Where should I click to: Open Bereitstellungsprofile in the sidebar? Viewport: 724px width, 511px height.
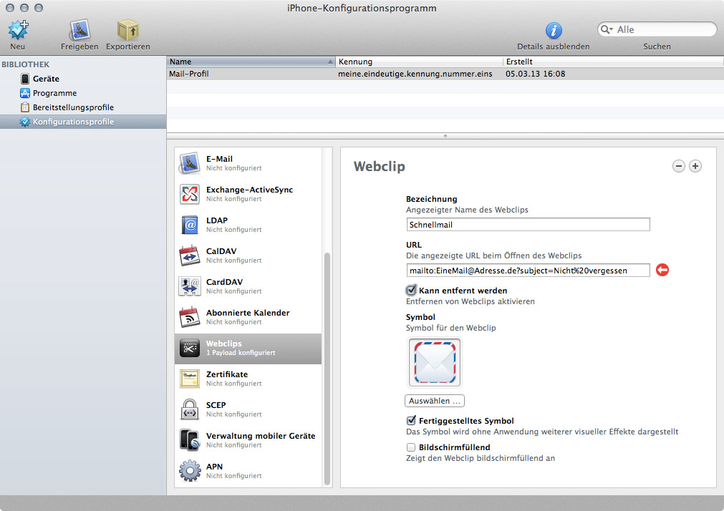73,107
